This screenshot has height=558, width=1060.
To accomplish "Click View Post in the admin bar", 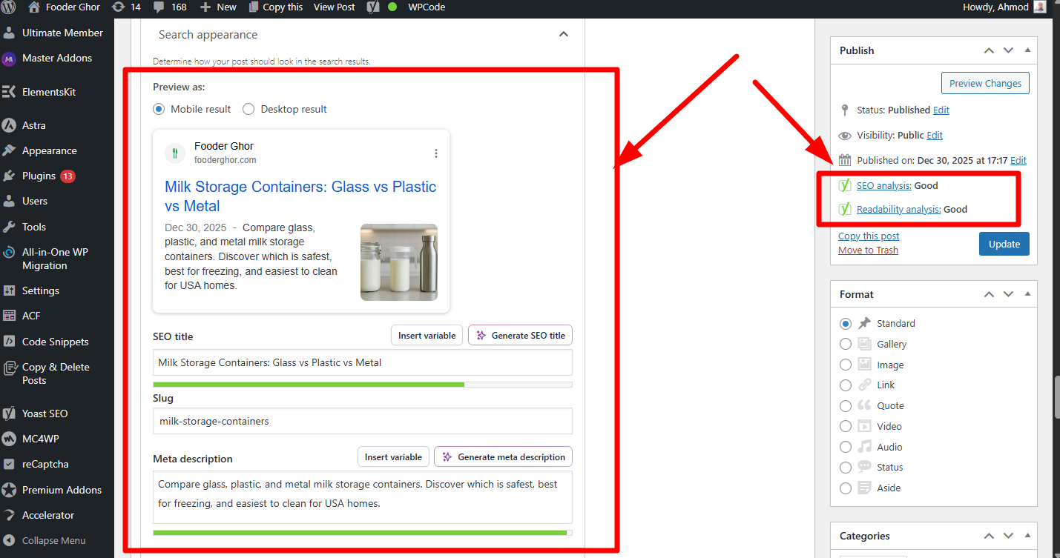I will (334, 7).
